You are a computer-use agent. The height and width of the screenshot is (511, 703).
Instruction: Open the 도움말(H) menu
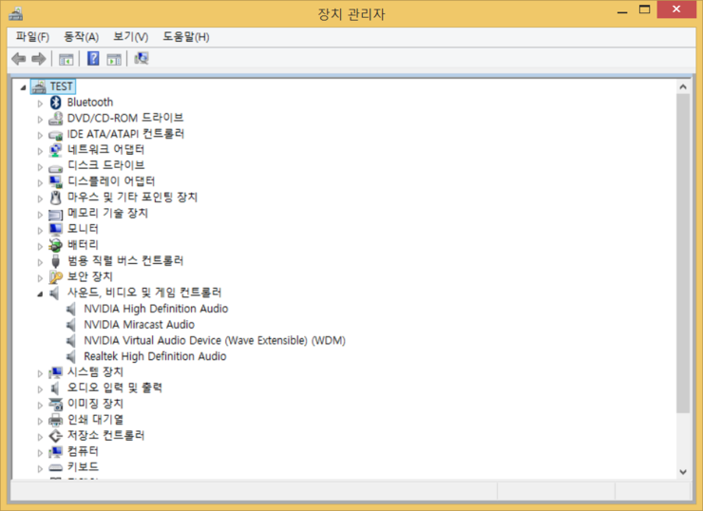pyautogui.click(x=185, y=37)
